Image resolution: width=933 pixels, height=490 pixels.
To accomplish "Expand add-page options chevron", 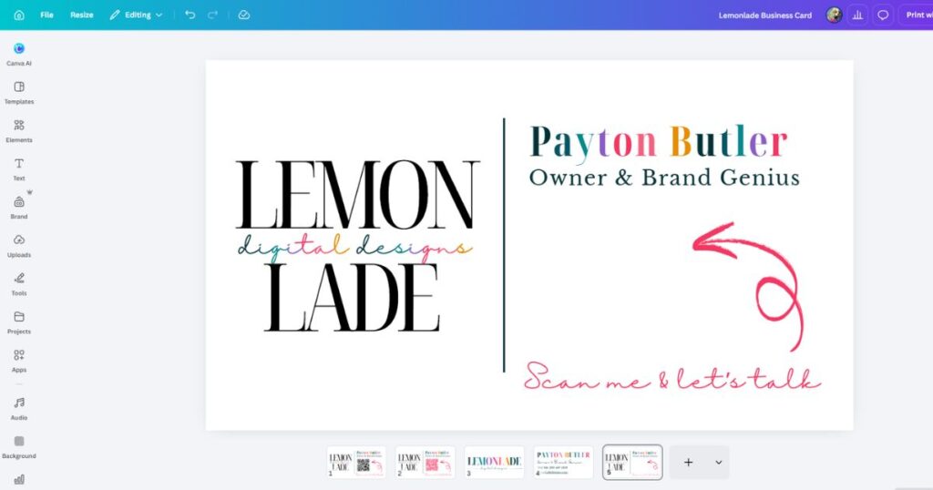I will [718, 462].
